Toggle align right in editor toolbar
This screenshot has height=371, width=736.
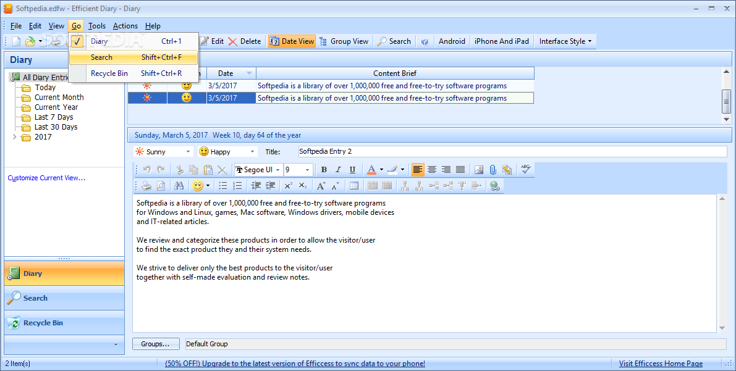(x=446, y=170)
